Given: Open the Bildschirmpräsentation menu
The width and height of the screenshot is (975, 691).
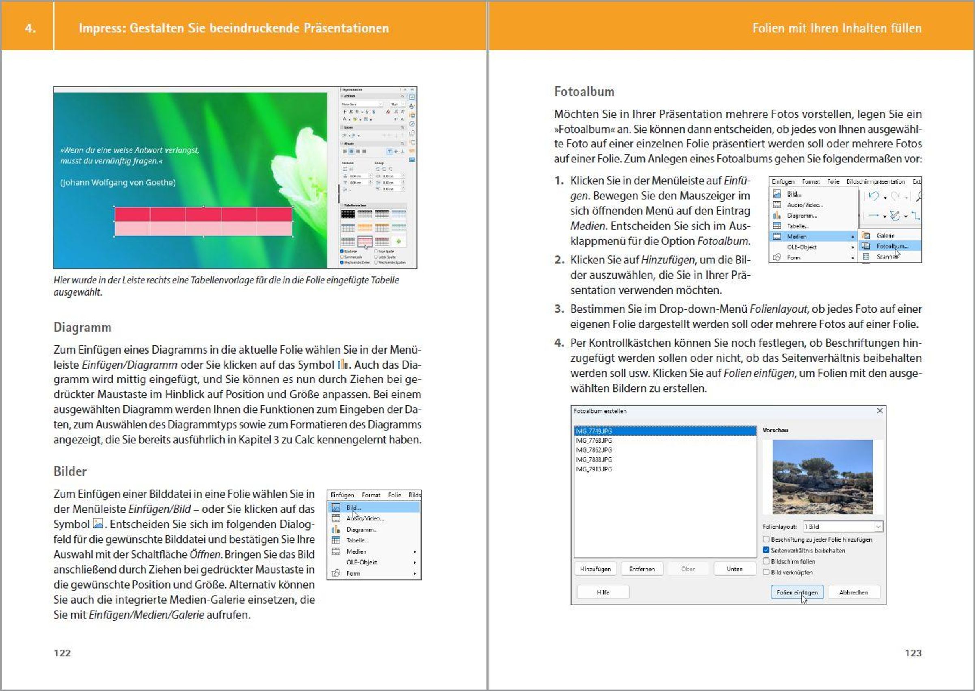Looking at the screenshot, I should tap(875, 182).
